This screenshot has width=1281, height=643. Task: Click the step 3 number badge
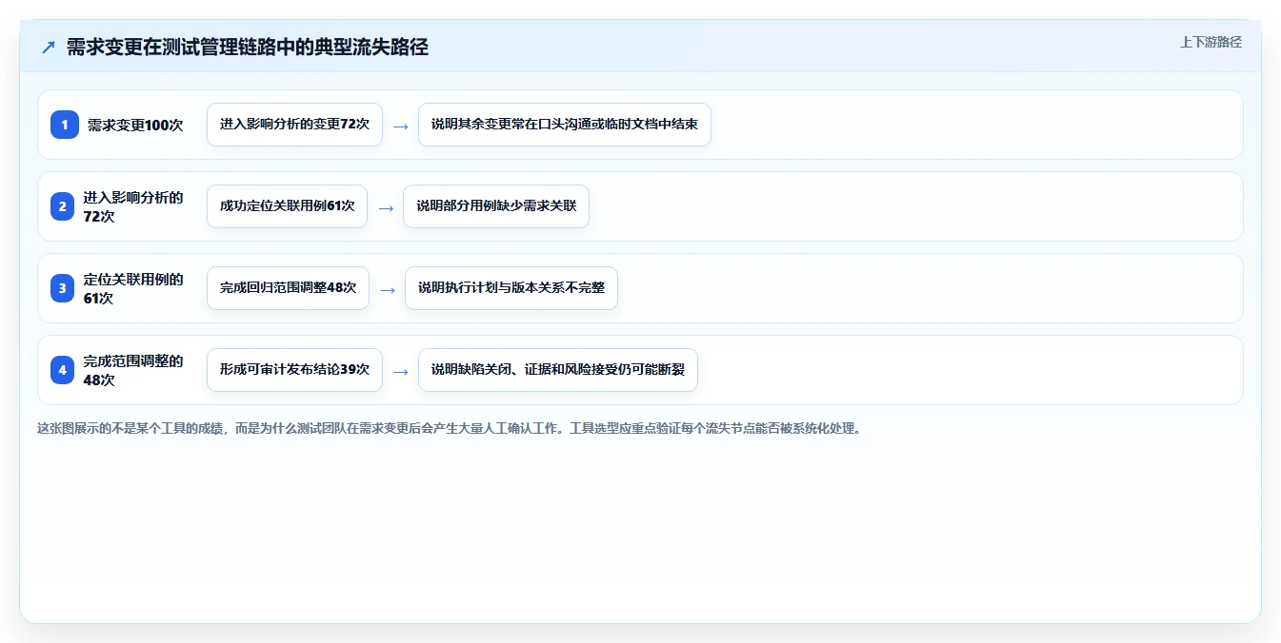point(63,288)
